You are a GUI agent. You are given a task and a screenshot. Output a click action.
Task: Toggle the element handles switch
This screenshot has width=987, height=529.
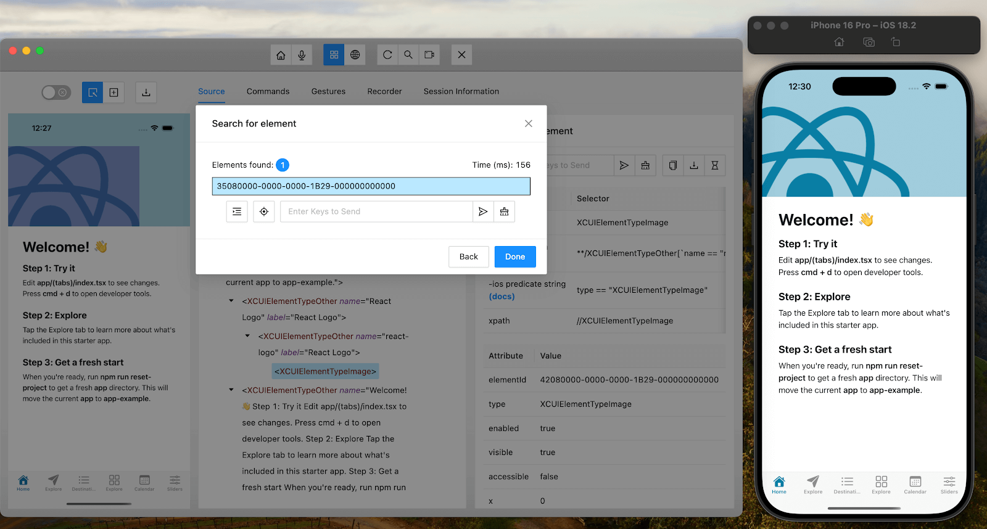pos(56,92)
